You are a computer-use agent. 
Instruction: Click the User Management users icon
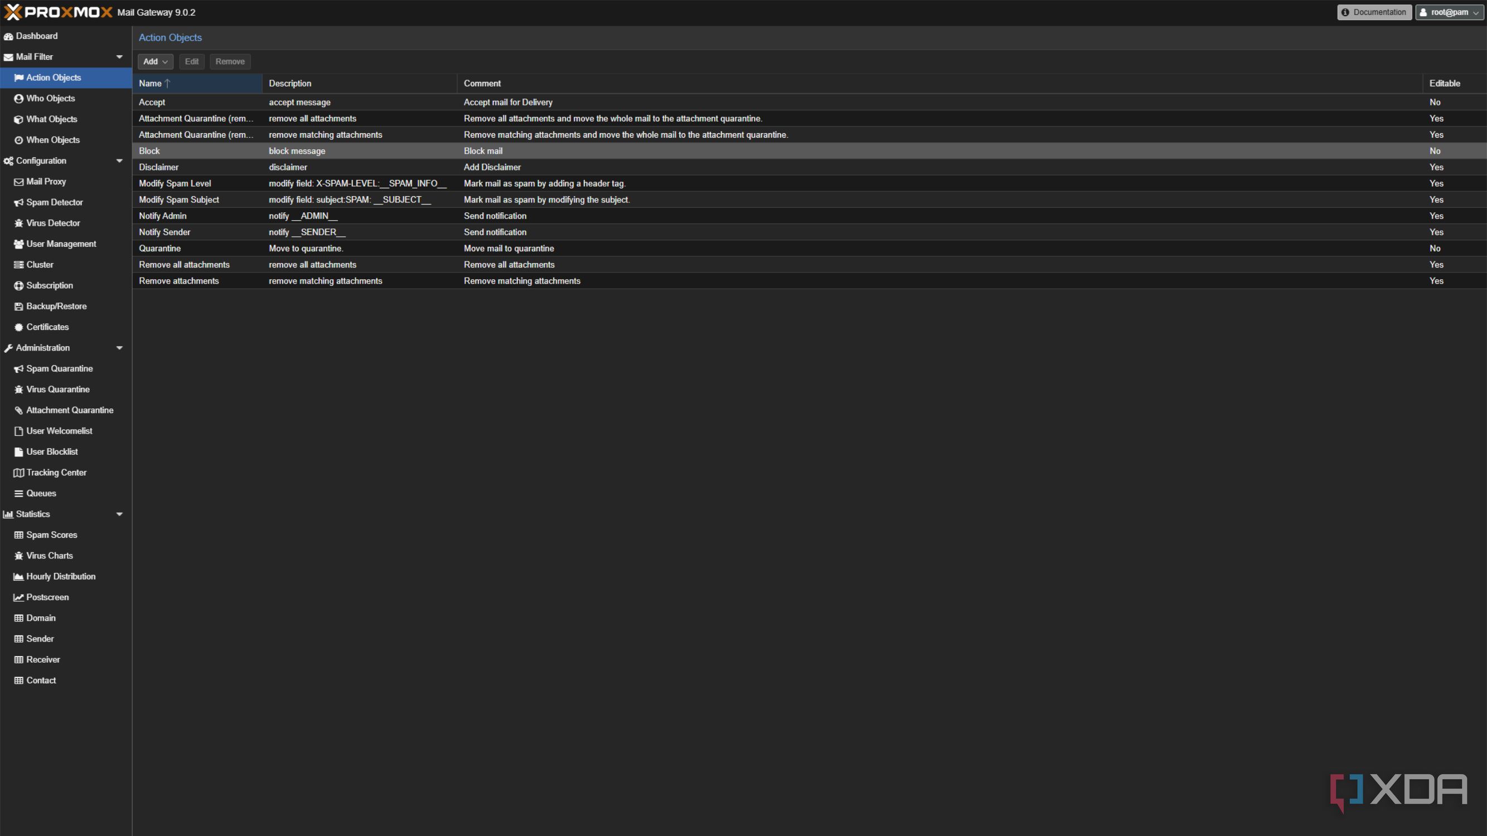pyautogui.click(x=18, y=244)
